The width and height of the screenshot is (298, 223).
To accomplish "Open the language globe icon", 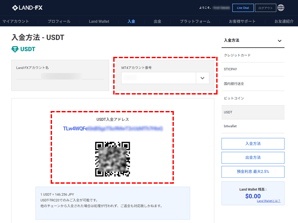I will tap(281, 8).
